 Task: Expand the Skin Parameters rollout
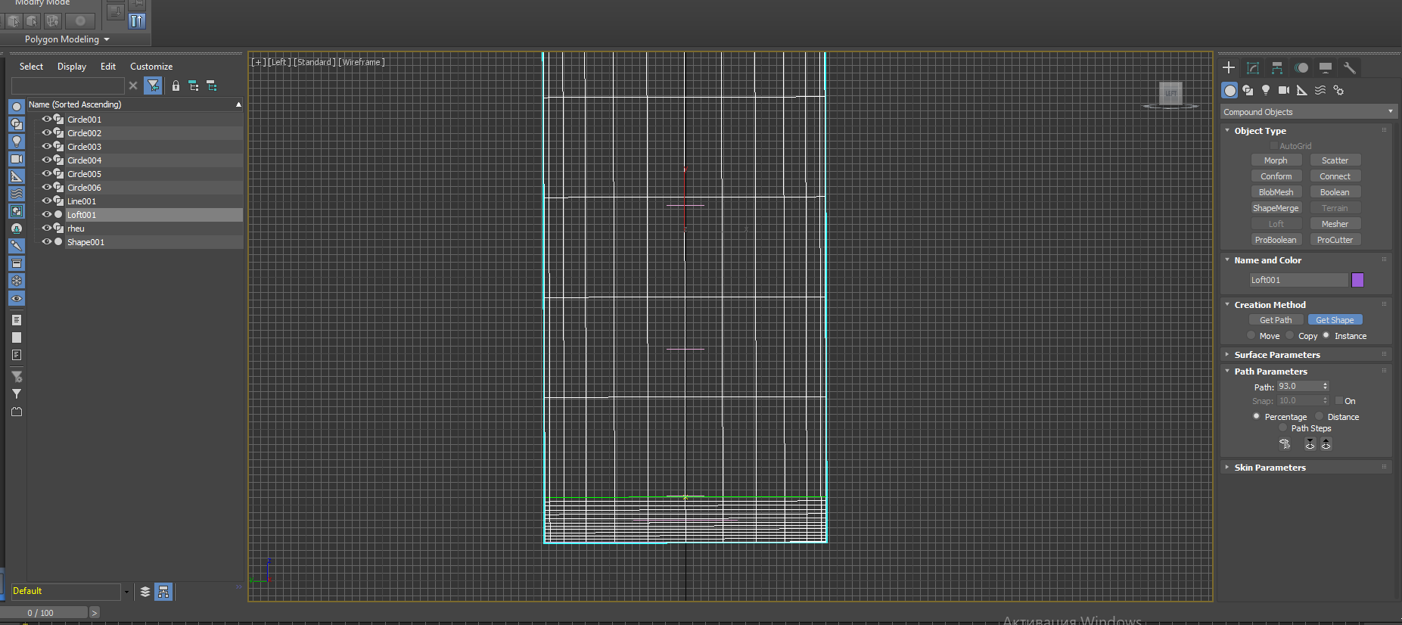pyautogui.click(x=1270, y=468)
